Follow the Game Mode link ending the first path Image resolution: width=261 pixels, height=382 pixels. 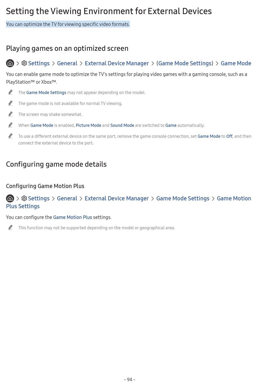click(236, 63)
